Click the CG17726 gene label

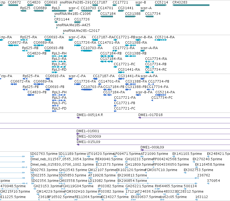(x=82, y=19)
